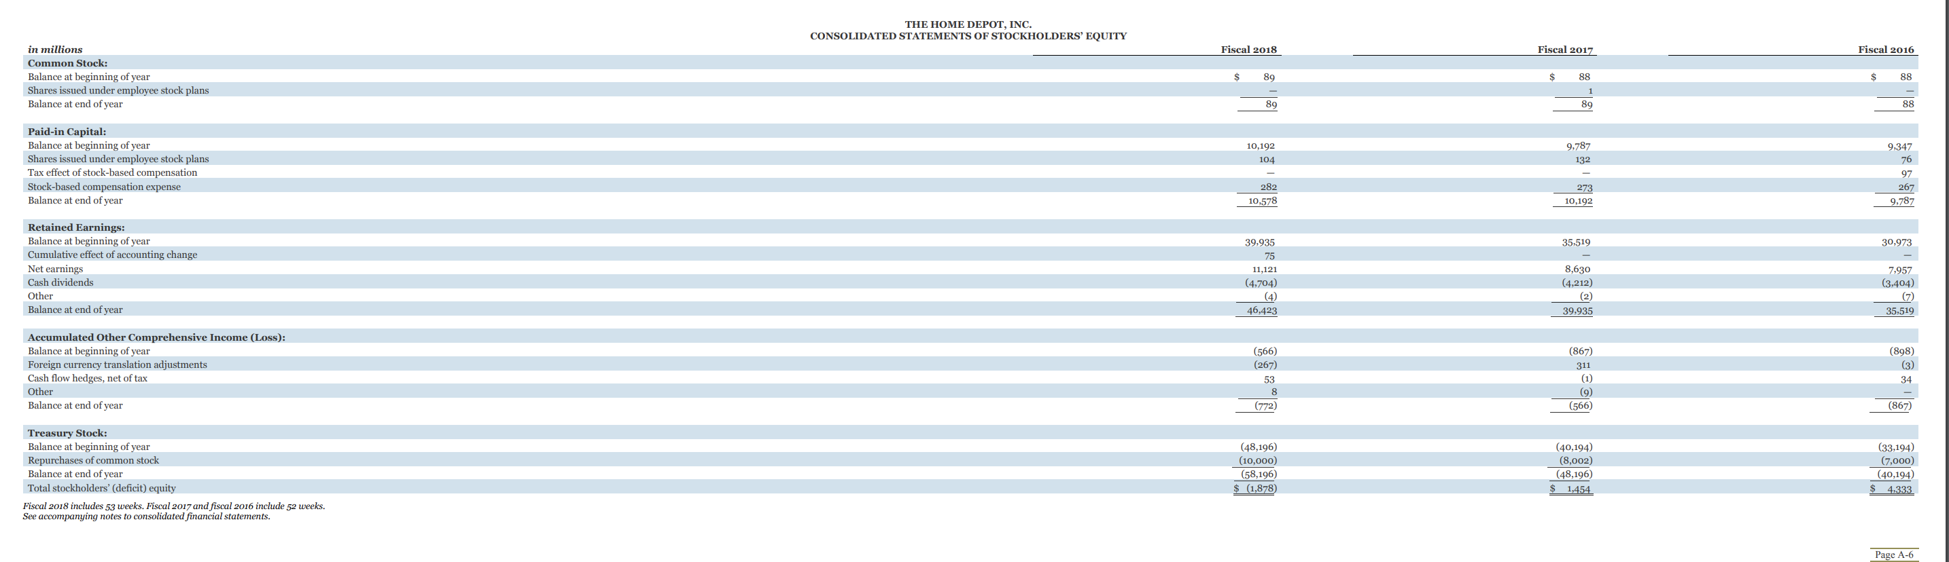This screenshot has height=562, width=1949.
Task: Click shares issued value 76 in Fiscal 2016
Action: [x=1907, y=160]
